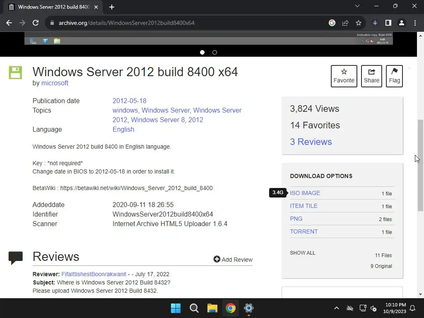Image resolution: width=424 pixels, height=318 pixels.
Task: Click the address bar URL
Action: pos(127,23)
